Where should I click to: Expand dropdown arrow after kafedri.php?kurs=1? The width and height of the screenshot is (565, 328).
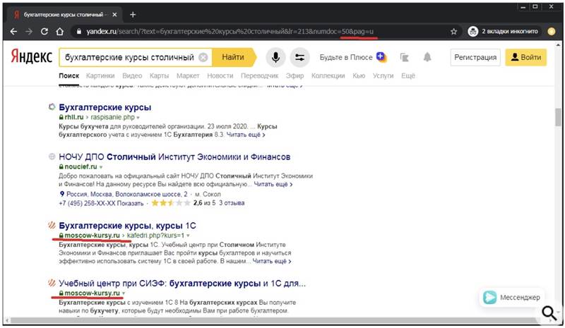point(188,236)
